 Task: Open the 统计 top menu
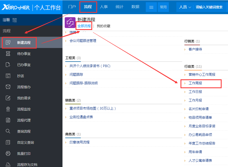[119, 7]
